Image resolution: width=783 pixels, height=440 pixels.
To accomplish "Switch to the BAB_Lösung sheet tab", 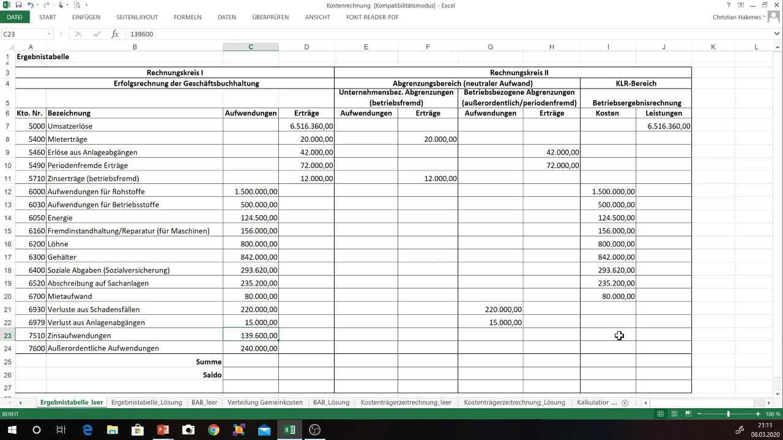I will tap(331, 403).
